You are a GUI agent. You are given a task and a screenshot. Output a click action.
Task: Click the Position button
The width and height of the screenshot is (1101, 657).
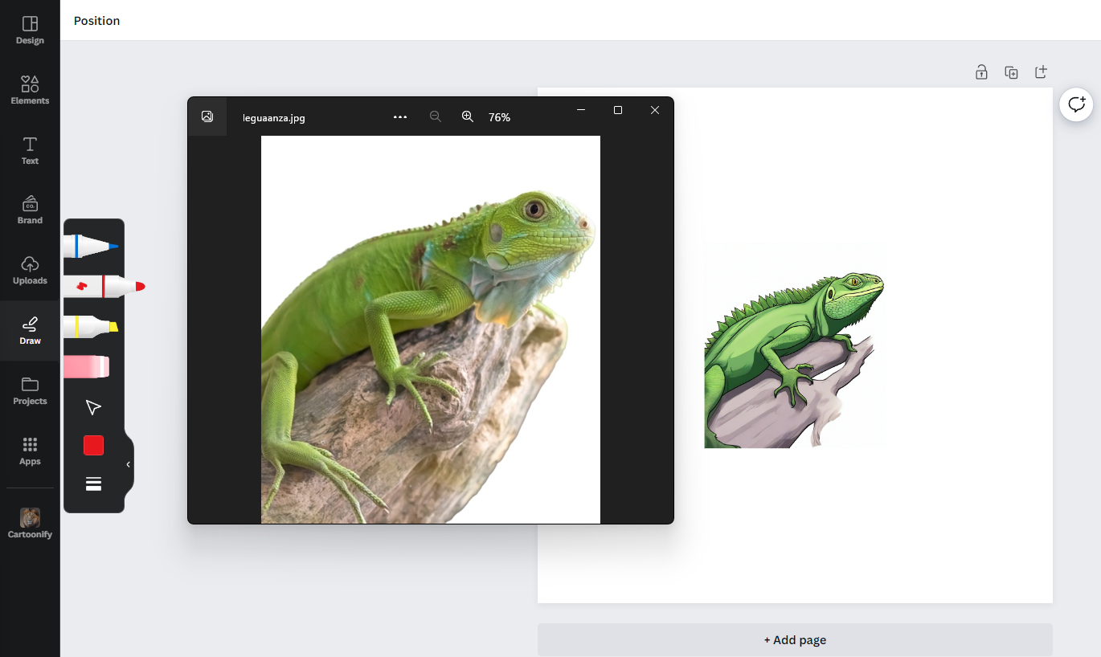click(97, 21)
